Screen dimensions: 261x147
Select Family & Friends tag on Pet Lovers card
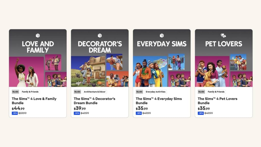(216, 92)
